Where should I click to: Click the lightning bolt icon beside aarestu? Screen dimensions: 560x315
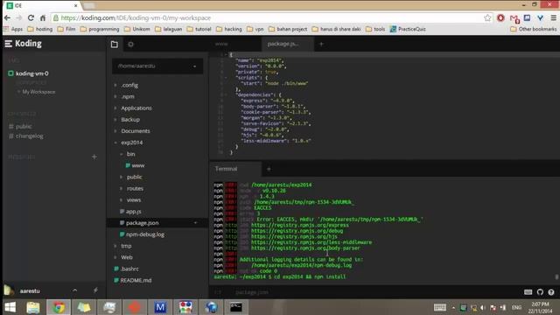point(95,290)
